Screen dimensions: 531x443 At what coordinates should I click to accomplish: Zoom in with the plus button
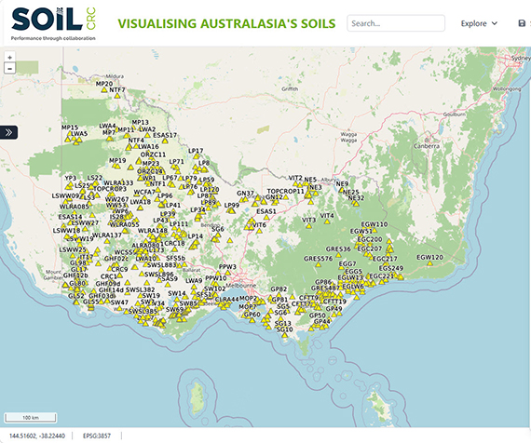pos(10,58)
